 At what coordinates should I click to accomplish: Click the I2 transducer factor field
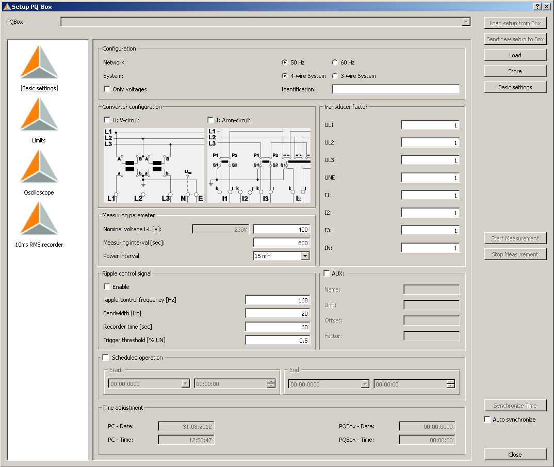coord(430,213)
